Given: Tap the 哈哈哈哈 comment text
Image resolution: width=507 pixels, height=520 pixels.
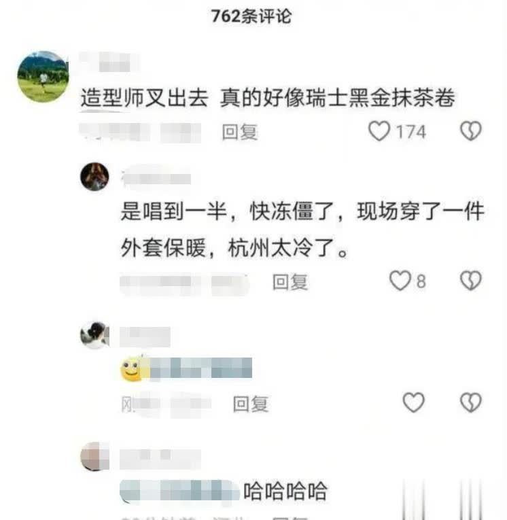Looking at the screenshot, I should (285, 491).
